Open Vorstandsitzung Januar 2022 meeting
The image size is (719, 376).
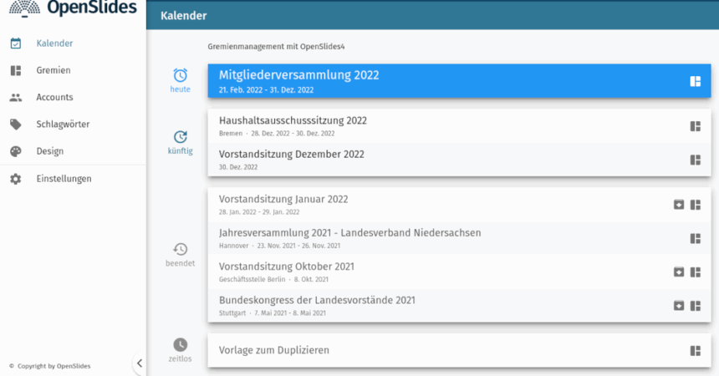(x=459, y=205)
